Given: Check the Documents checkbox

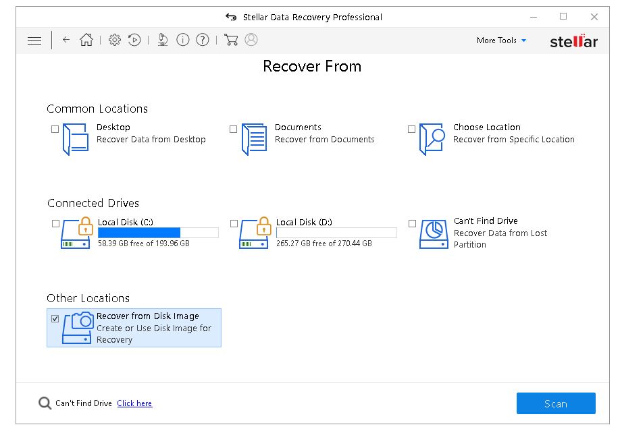Looking at the screenshot, I should [233, 130].
